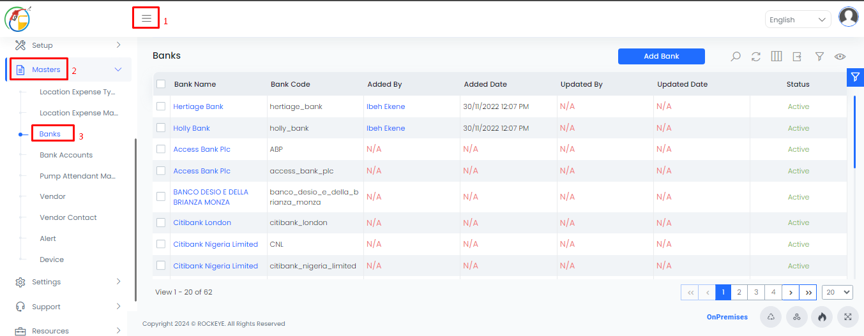Click the three-circles icon in footer
Image resolution: width=864 pixels, height=336 pixels.
[796, 316]
